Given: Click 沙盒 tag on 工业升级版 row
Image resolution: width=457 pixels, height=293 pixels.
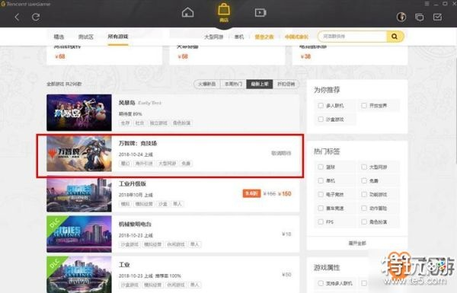Looking at the screenshot, I should click(163, 204).
